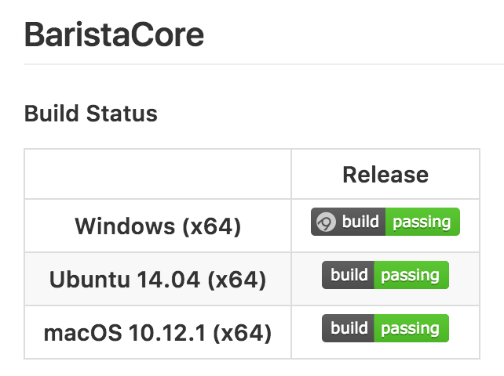Select the Release column header
This screenshot has width=504, height=376.
385,175
